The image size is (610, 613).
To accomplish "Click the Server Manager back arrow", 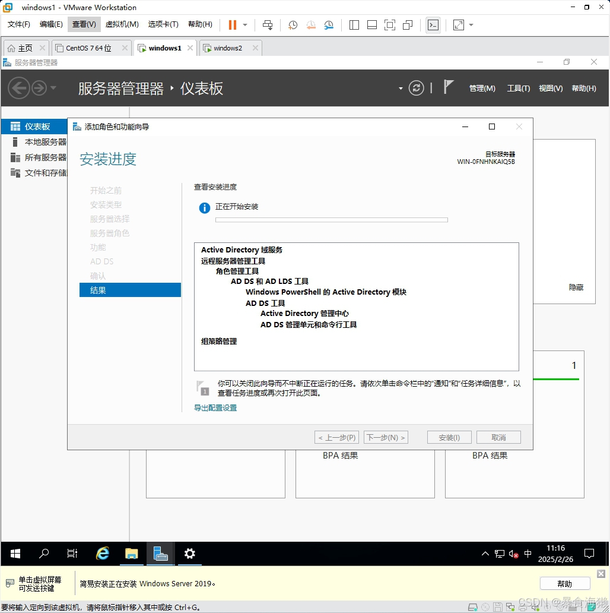I will tap(18, 88).
